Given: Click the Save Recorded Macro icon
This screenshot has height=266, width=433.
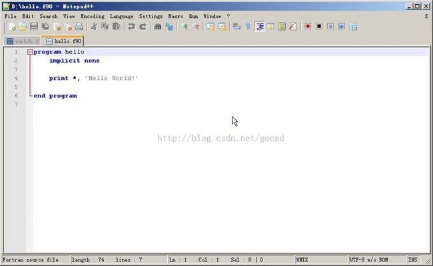Looking at the screenshot, I should (353, 27).
